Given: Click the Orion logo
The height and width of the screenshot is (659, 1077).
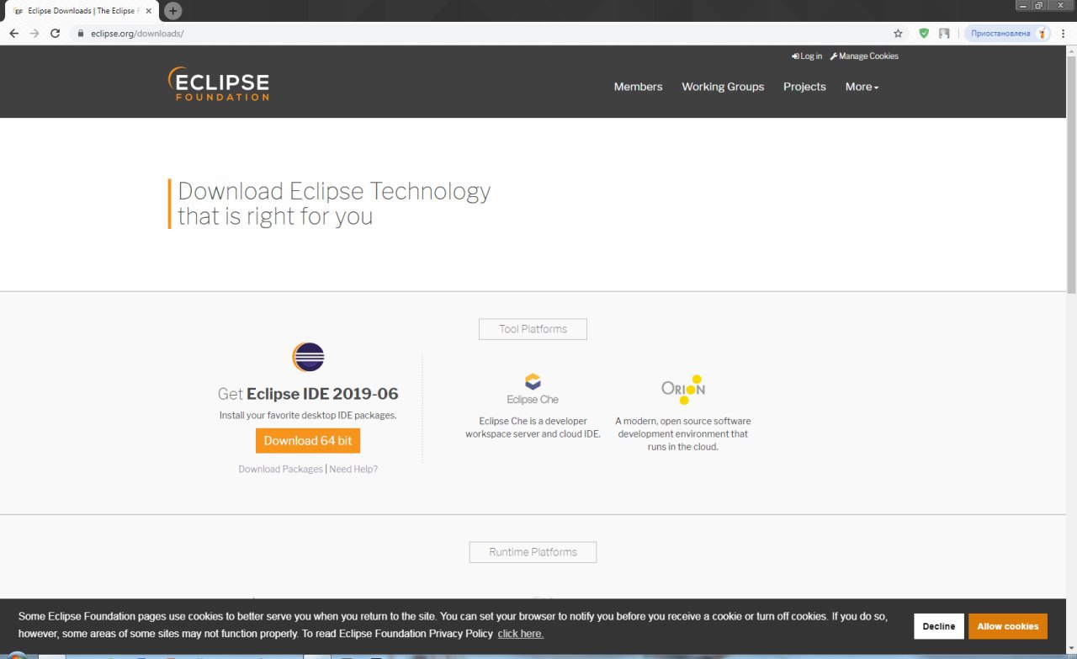Looking at the screenshot, I should [683, 389].
